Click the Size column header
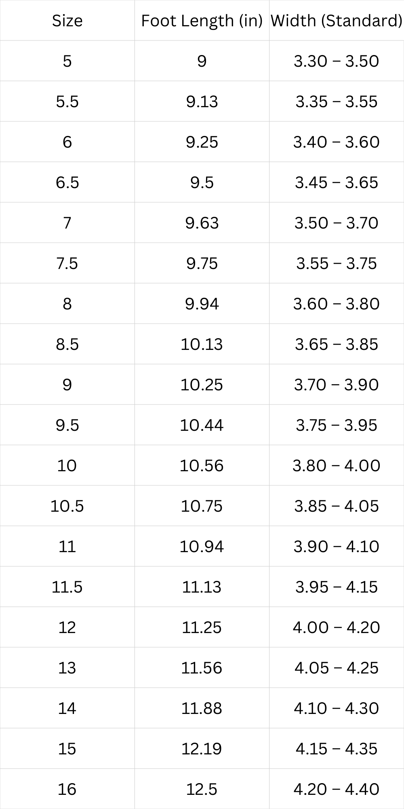The height and width of the screenshot is (809, 404). pos(67,21)
